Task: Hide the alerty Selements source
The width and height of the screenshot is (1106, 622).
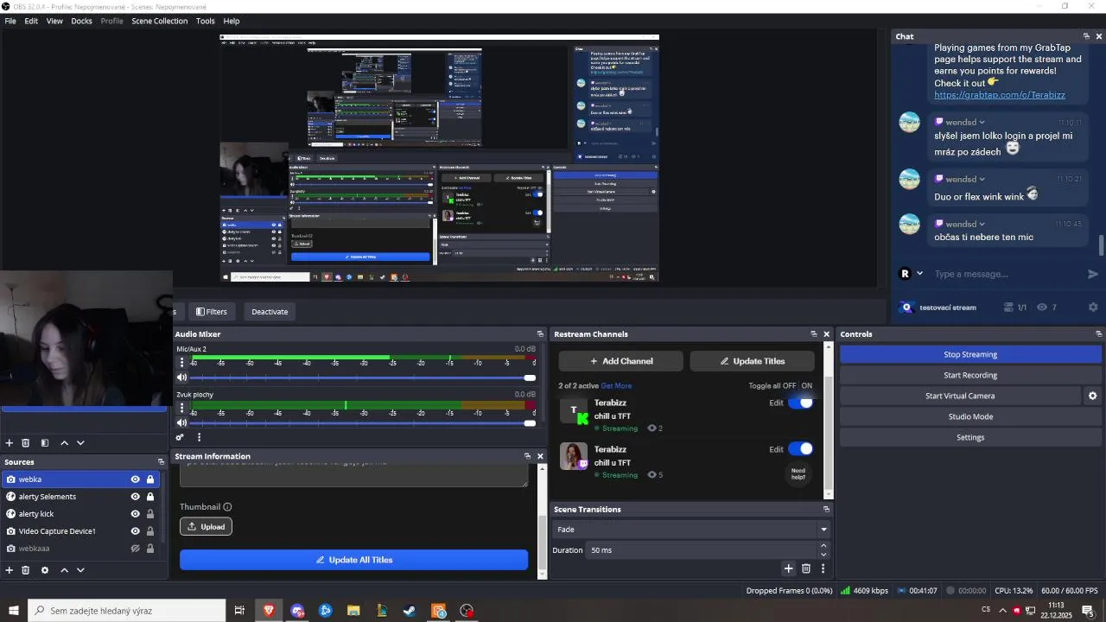Action: (135, 497)
